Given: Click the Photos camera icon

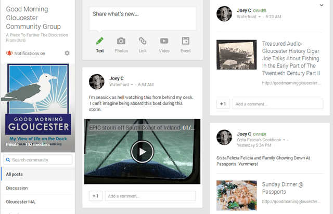Looking at the screenshot, I should pos(121,41).
